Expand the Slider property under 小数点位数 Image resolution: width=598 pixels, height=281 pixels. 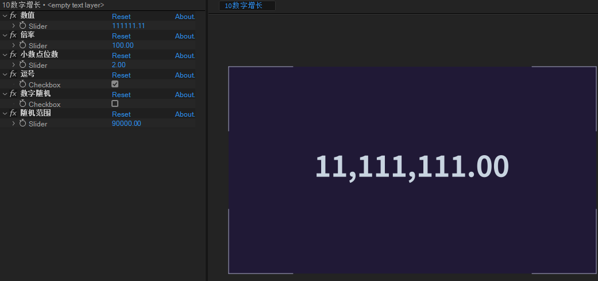[13, 65]
